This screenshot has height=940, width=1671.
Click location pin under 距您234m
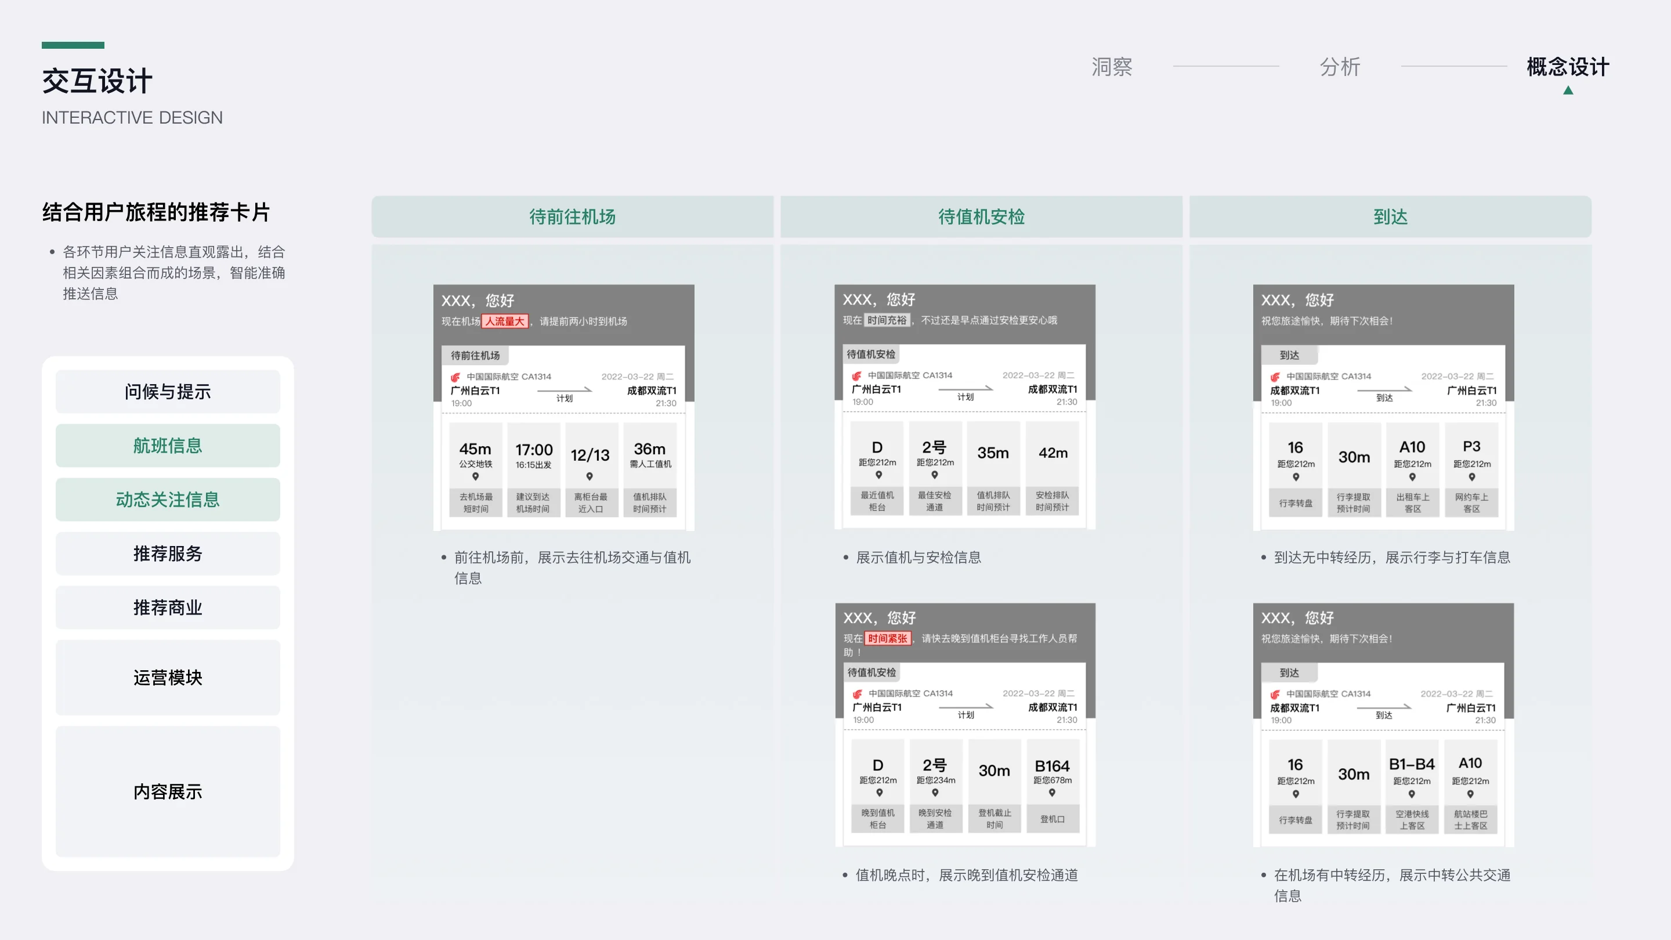tap(935, 793)
